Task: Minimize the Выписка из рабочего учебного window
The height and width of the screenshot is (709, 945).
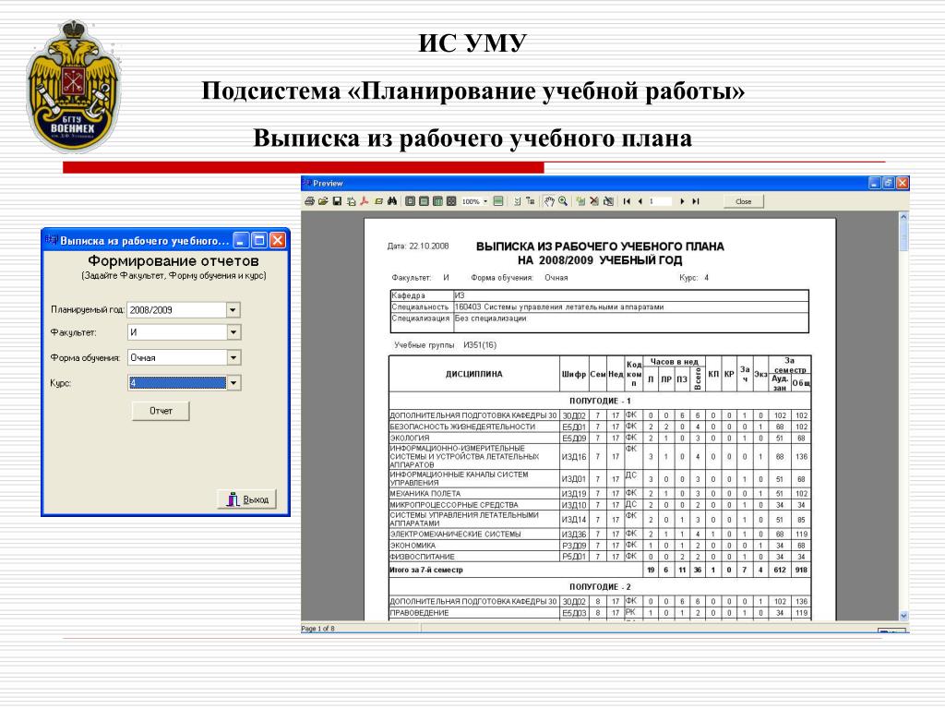Action: coord(241,241)
